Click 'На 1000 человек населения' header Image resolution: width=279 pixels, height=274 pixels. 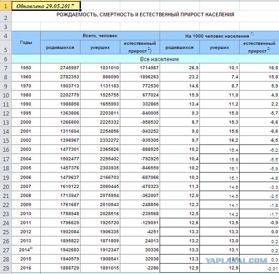click(219, 36)
